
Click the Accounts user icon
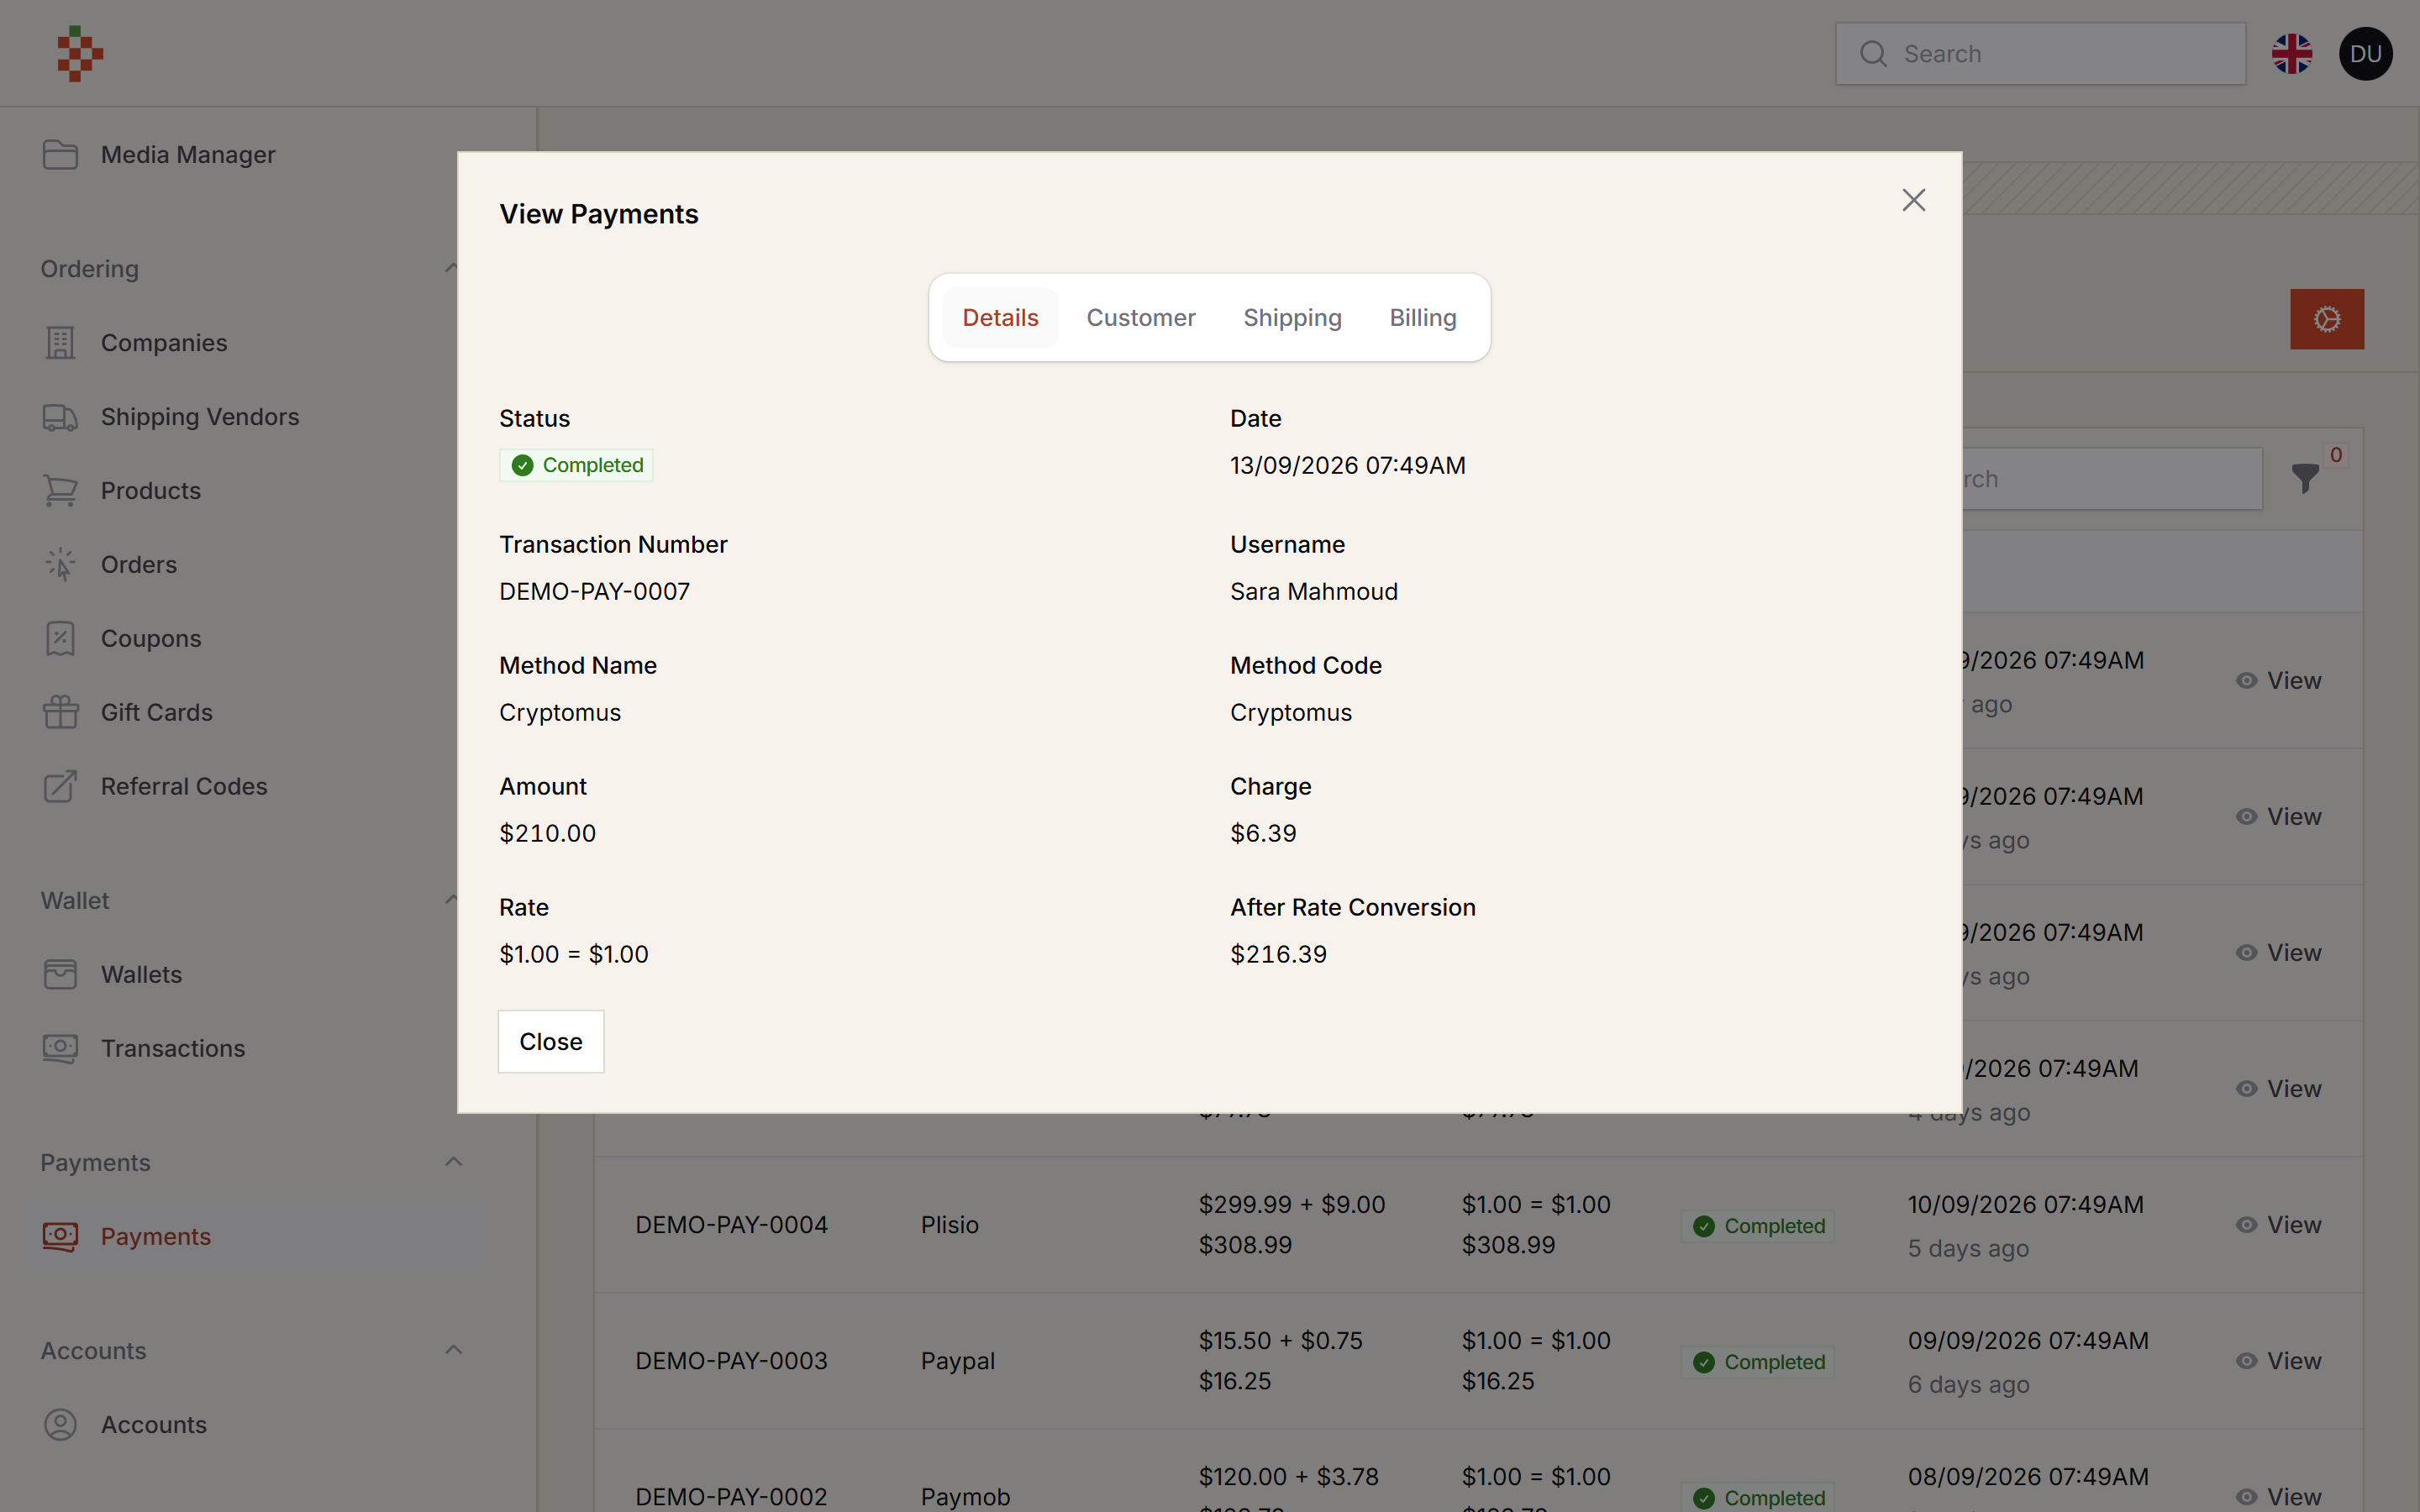(x=60, y=1425)
